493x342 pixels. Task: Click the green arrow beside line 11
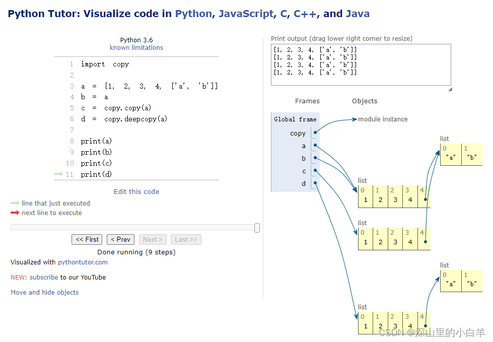(x=59, y=174)
